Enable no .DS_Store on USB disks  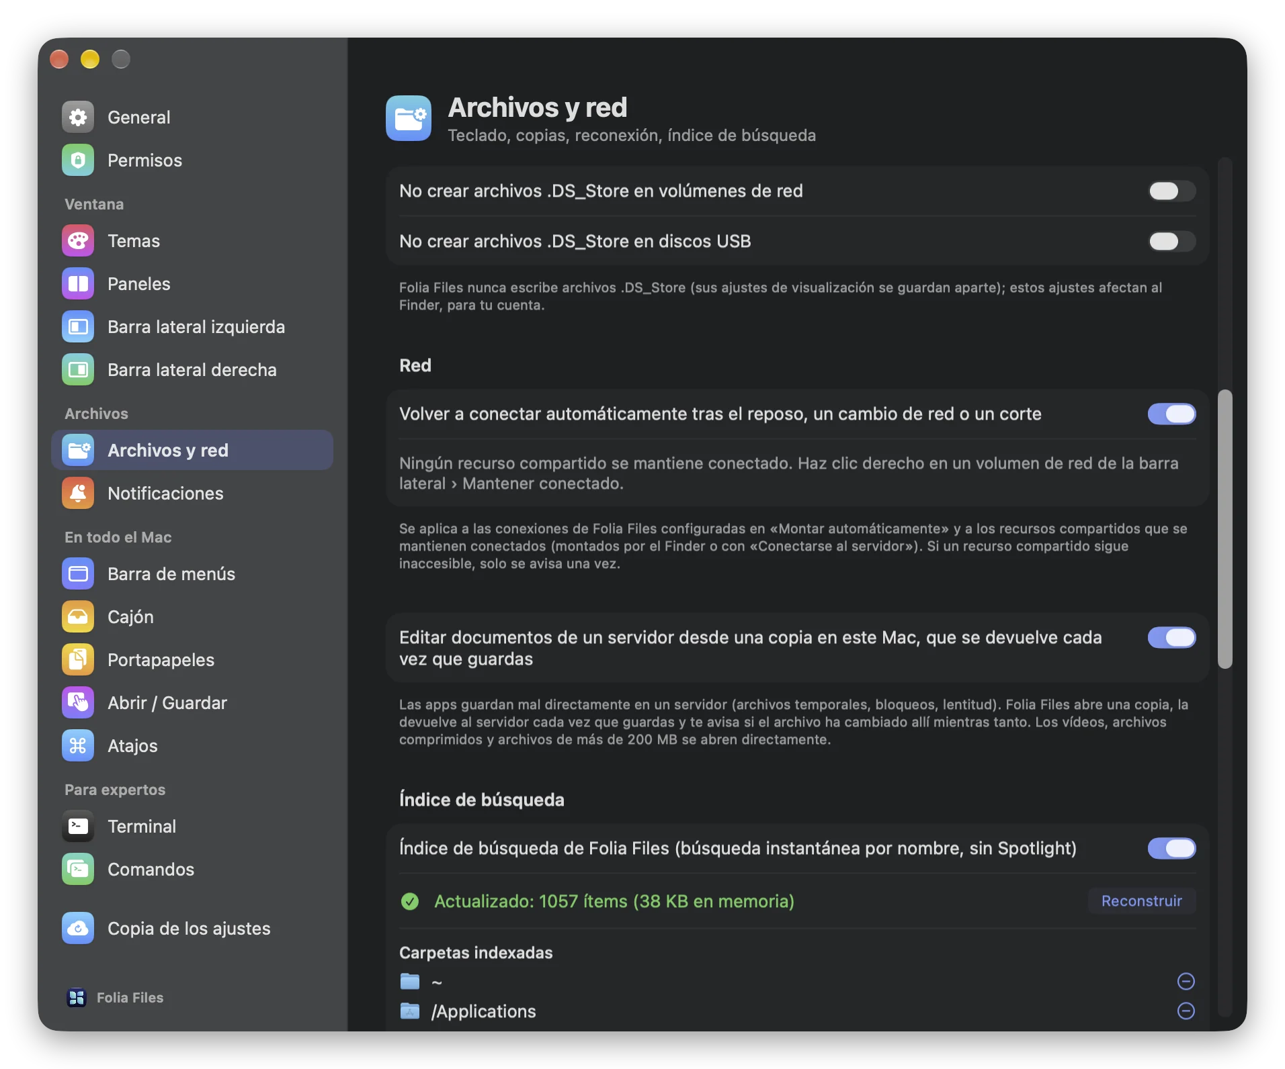click(x=1171, y=242)
